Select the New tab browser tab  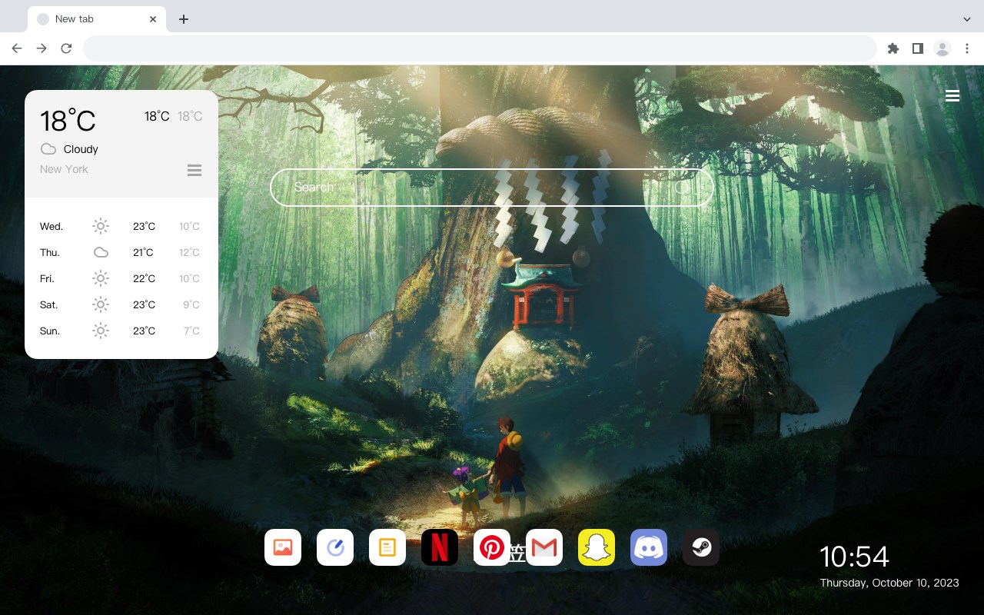[x=97, y=19]
